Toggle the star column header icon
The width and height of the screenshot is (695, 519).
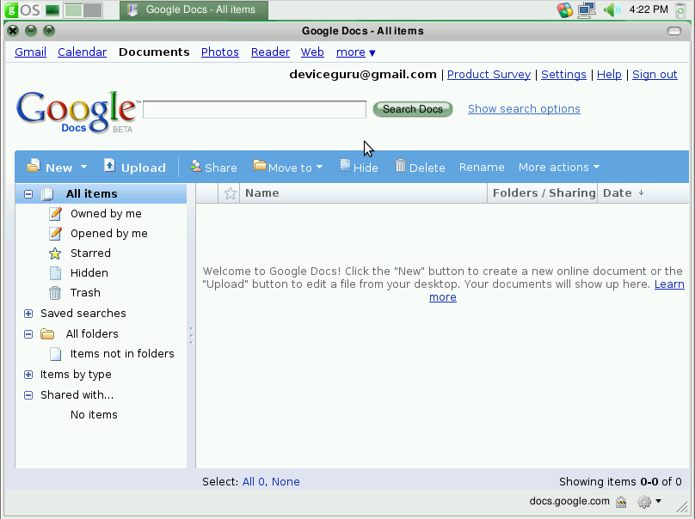230,193
